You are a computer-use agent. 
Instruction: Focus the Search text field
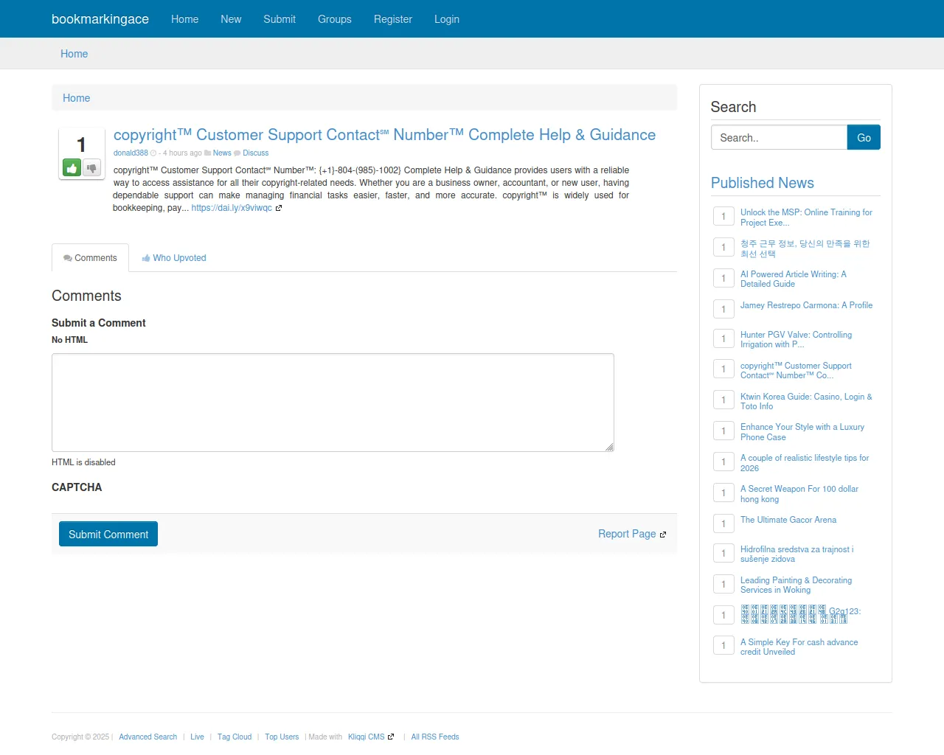point(779,138)
